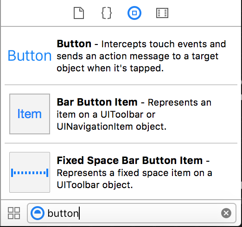Click the filter icon inside search field
The height and width of the screenshot is (227, 242).
click(x=38, y=213)
